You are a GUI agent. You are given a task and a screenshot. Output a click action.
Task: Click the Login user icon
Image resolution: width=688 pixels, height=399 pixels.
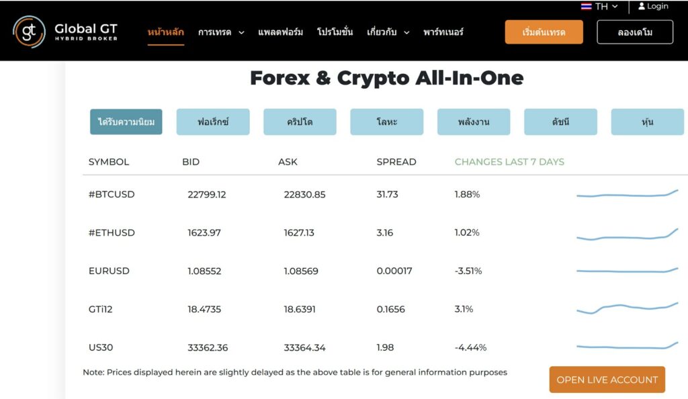642,6
